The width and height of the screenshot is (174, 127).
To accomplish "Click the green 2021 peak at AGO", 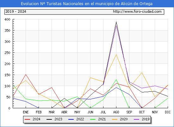I will (116, 79).
